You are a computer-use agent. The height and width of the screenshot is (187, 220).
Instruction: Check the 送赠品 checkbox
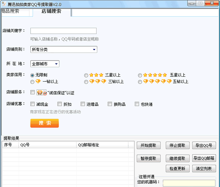[83, 104]
